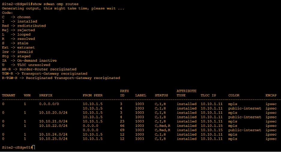Select the 10.10.20.0/24 prefix entry

[x=53, y=113]
